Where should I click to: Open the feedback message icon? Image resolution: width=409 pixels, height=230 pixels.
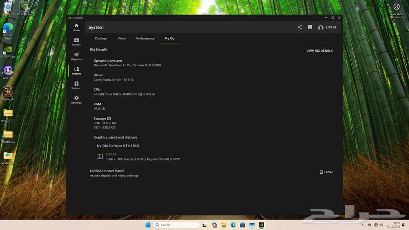coord(309,27)
